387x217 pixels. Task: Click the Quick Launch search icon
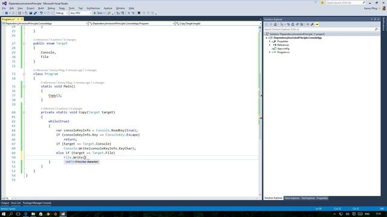tap(364, 2)
